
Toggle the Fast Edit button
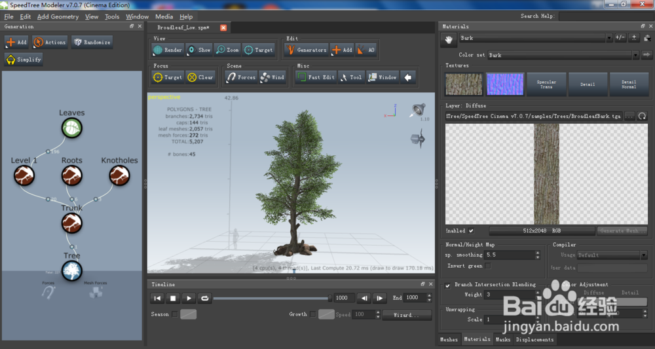[316, 77]
